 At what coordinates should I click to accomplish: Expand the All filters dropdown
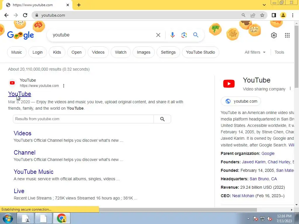pyautogui.click(x=255, y=52)
